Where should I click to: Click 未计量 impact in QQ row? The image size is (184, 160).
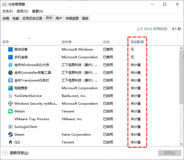(136, 142)
